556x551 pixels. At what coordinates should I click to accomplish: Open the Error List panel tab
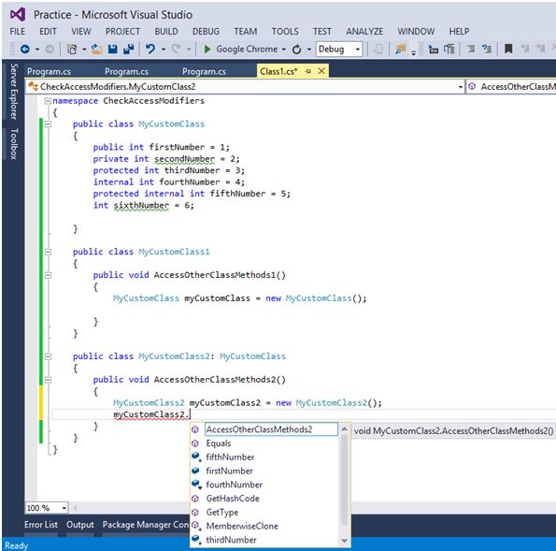[x=41, y=525]
